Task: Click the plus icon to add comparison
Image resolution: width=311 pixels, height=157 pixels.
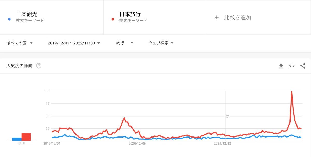Action: tap(217, 17)
